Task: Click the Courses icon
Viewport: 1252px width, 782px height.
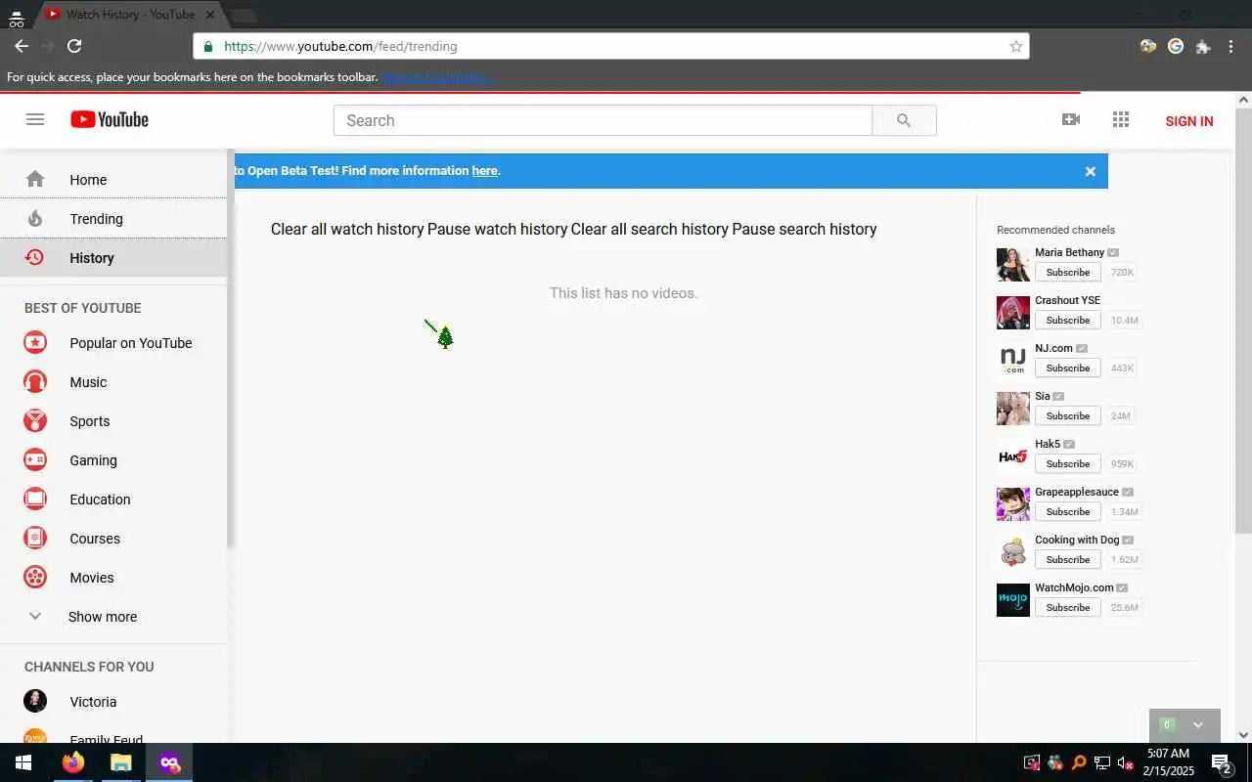Action: 35,539
